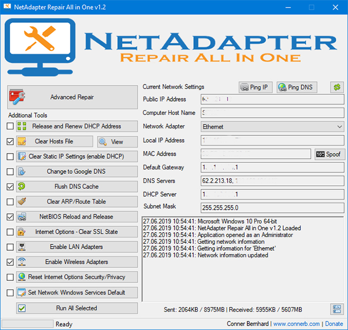Screen dimensions: 348x330
Task: Click the Run All Selected button text
Action: (x=77, y=308)
